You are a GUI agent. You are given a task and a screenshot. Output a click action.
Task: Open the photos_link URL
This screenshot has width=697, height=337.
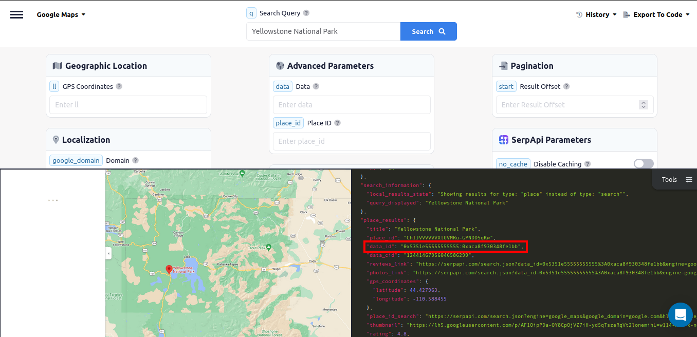pyautogui.click(x=555, y=272)
